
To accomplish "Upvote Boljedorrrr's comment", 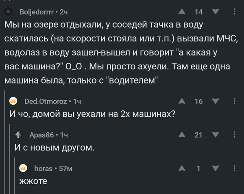I will coord(181,11).
